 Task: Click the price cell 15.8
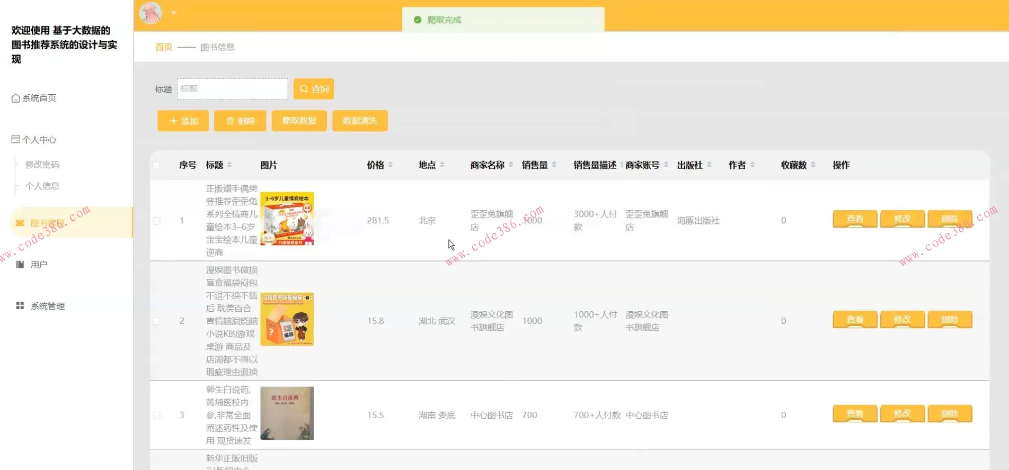375,321
